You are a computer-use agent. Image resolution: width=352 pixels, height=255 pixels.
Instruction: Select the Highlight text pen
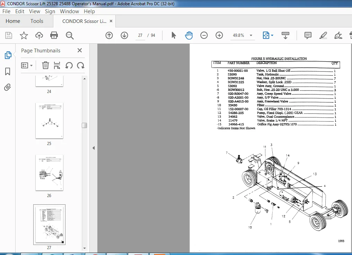point(323,35)
